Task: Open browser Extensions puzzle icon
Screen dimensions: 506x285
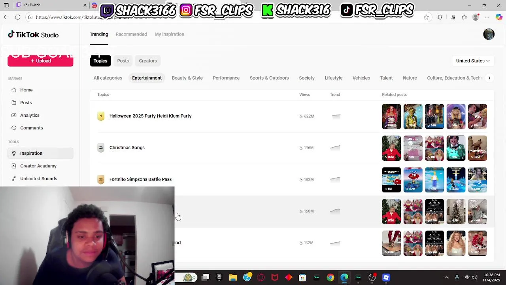Action: pos(440,17)
